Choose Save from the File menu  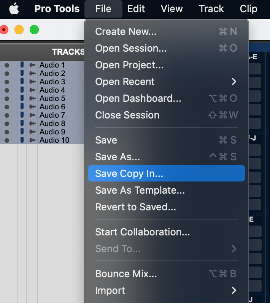(167, 140)
